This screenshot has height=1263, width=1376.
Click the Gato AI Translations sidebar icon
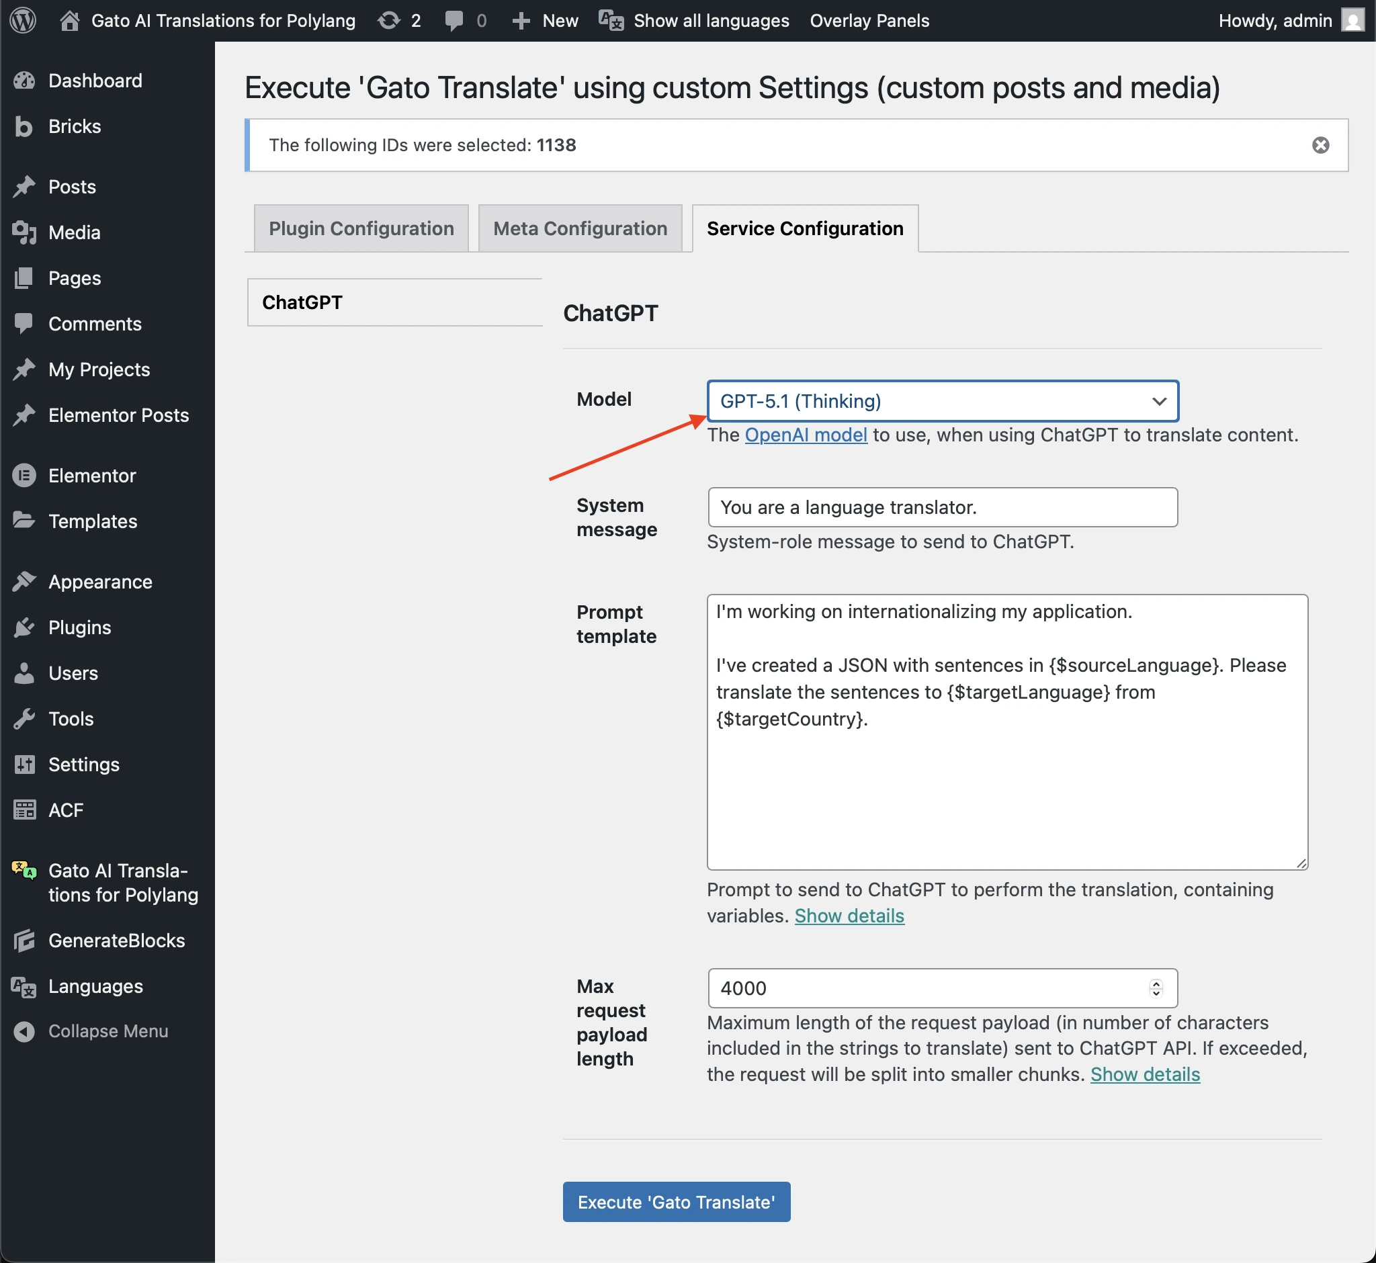[x=24, y=871]
